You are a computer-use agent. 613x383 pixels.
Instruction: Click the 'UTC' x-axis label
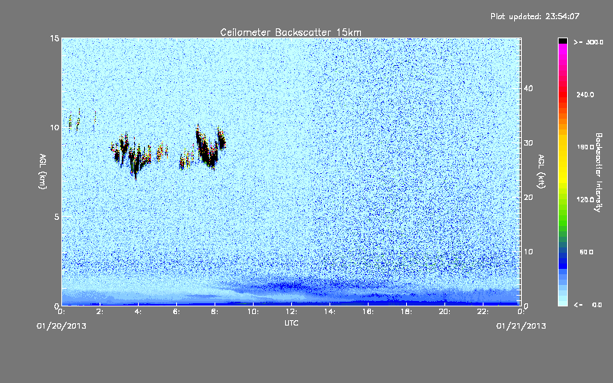[x=291, y=322]
